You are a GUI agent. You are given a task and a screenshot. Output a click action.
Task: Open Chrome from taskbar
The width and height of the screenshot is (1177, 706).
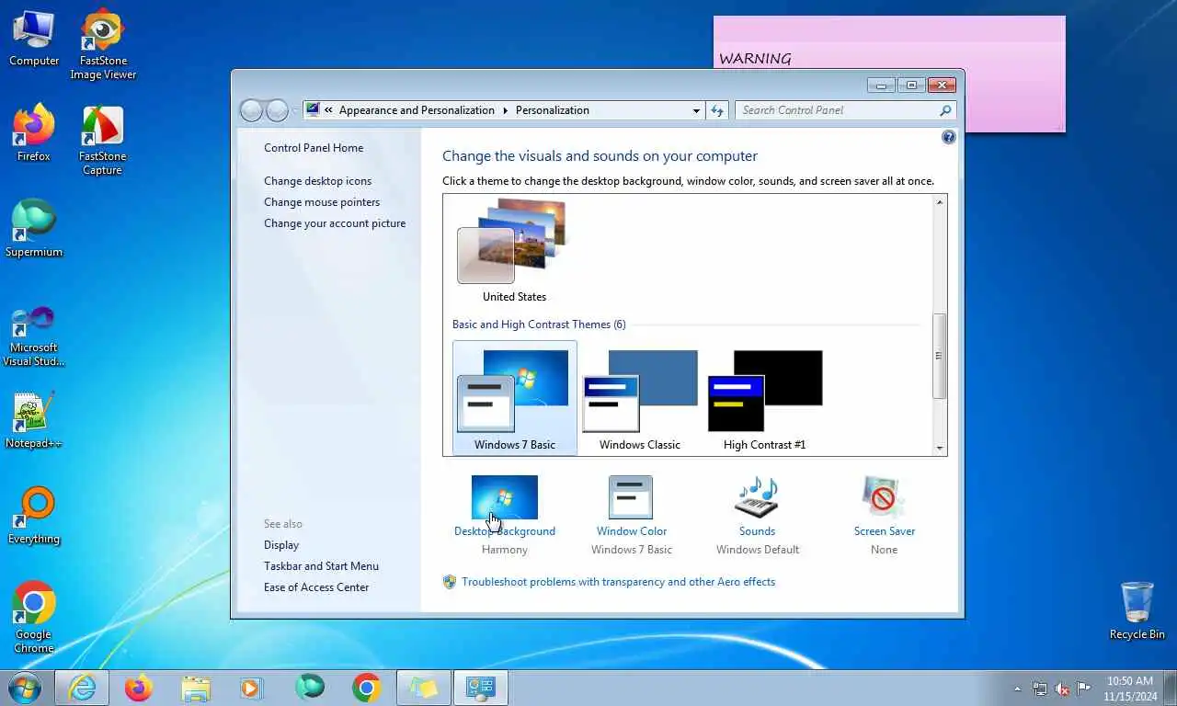pos(367,688)
